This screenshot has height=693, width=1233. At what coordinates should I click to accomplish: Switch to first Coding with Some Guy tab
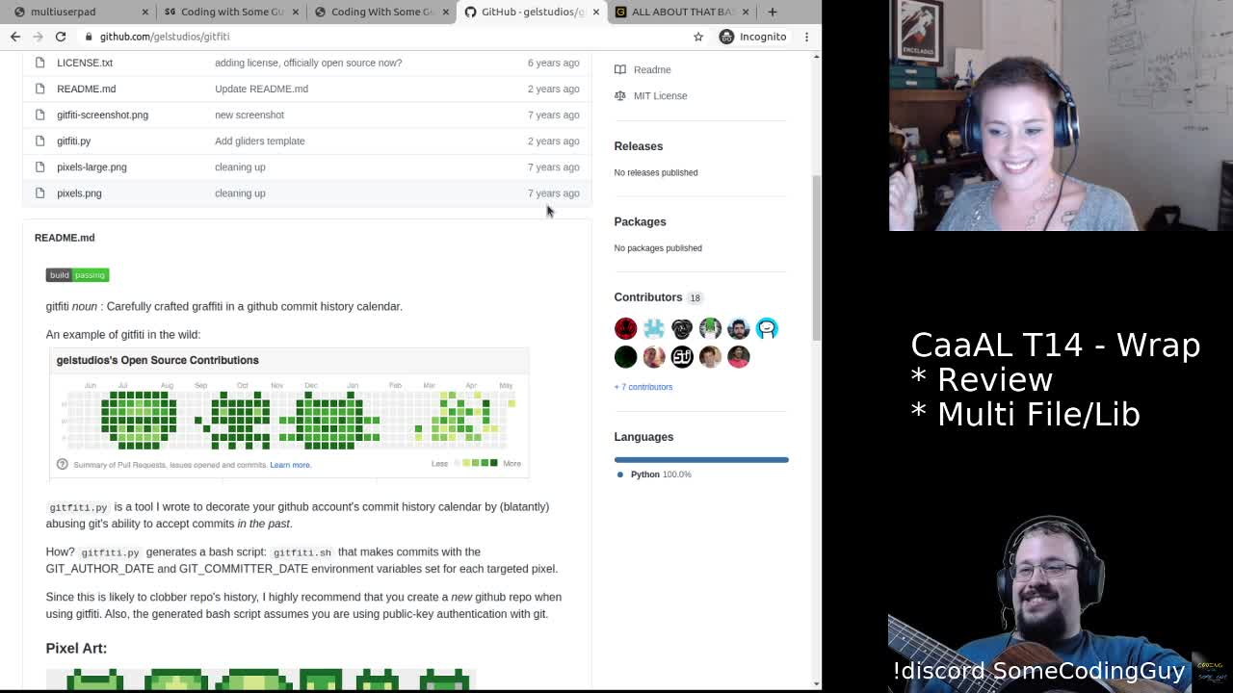[x=231, y=12]
